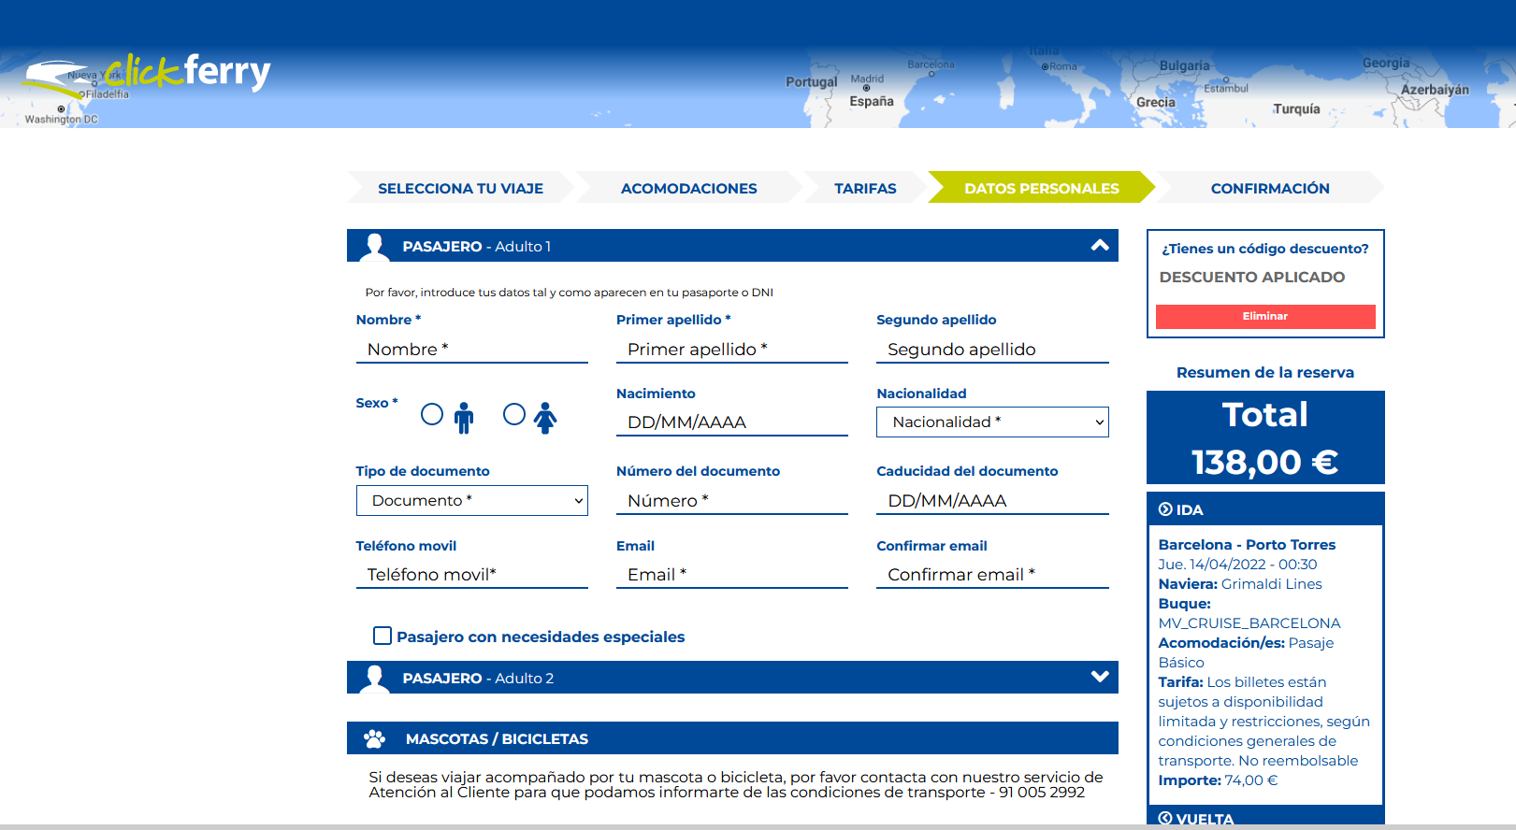The image size is (1516, 830).
Task: Click the female figure icon
Action: click(x=545, y=418)
